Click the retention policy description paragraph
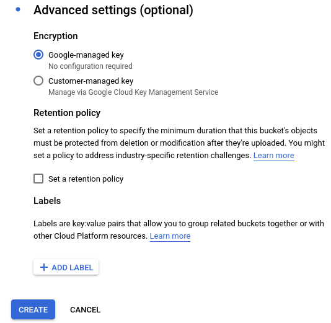The width and height of the screenshot is (331, 323). 179,143
